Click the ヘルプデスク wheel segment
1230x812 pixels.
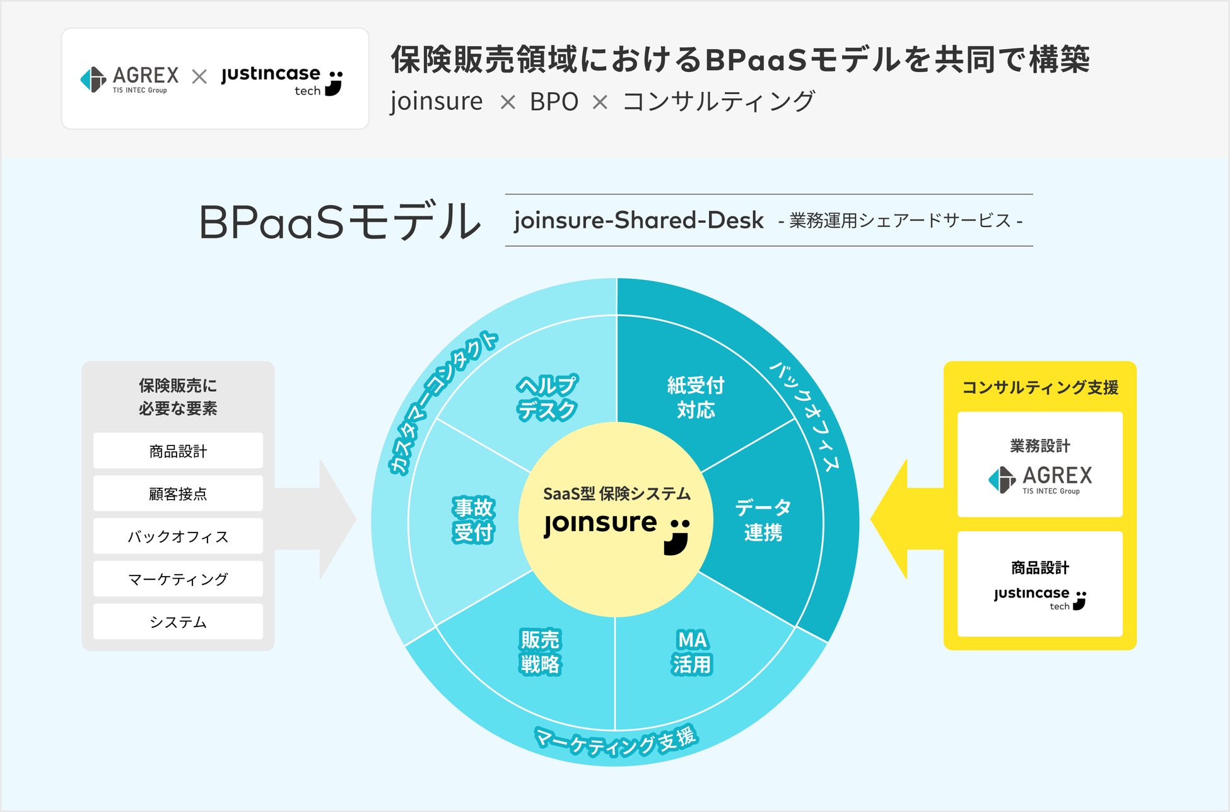coord(546,397)
